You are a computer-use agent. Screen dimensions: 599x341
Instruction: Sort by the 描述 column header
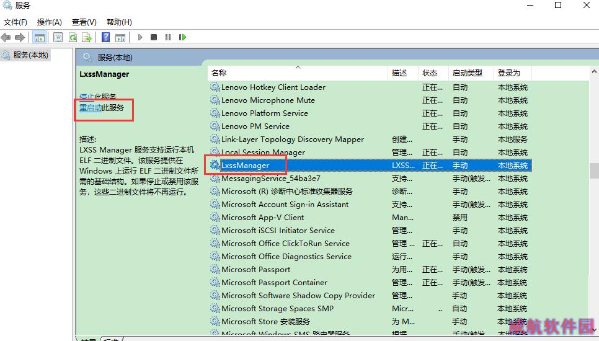tap(402, 73)
